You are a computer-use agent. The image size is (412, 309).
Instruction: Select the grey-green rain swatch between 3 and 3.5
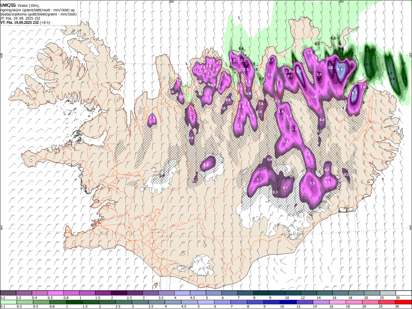pos(140,302)
